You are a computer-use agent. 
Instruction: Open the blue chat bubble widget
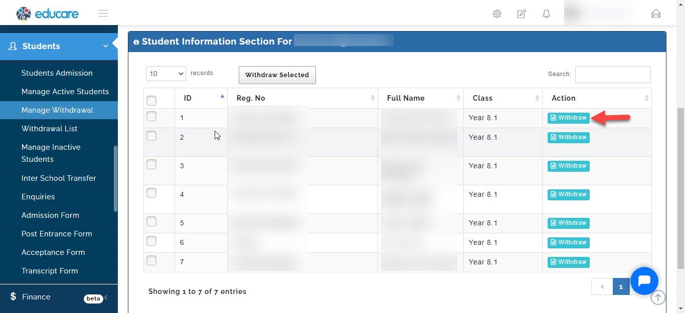coord(644,281)
